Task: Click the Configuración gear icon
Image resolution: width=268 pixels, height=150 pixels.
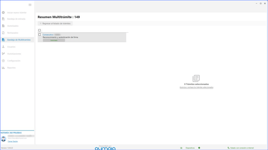Action: point(3,61)
